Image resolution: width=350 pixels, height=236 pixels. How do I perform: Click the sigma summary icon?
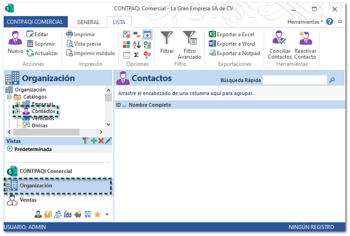pos(137,55)
